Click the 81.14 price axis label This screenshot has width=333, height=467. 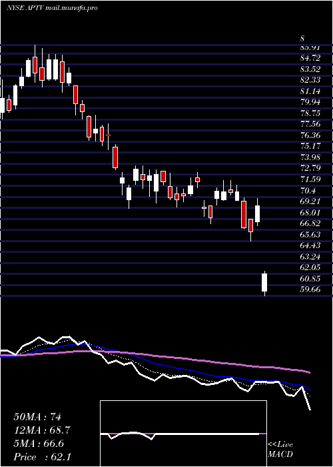click(310, 91)
